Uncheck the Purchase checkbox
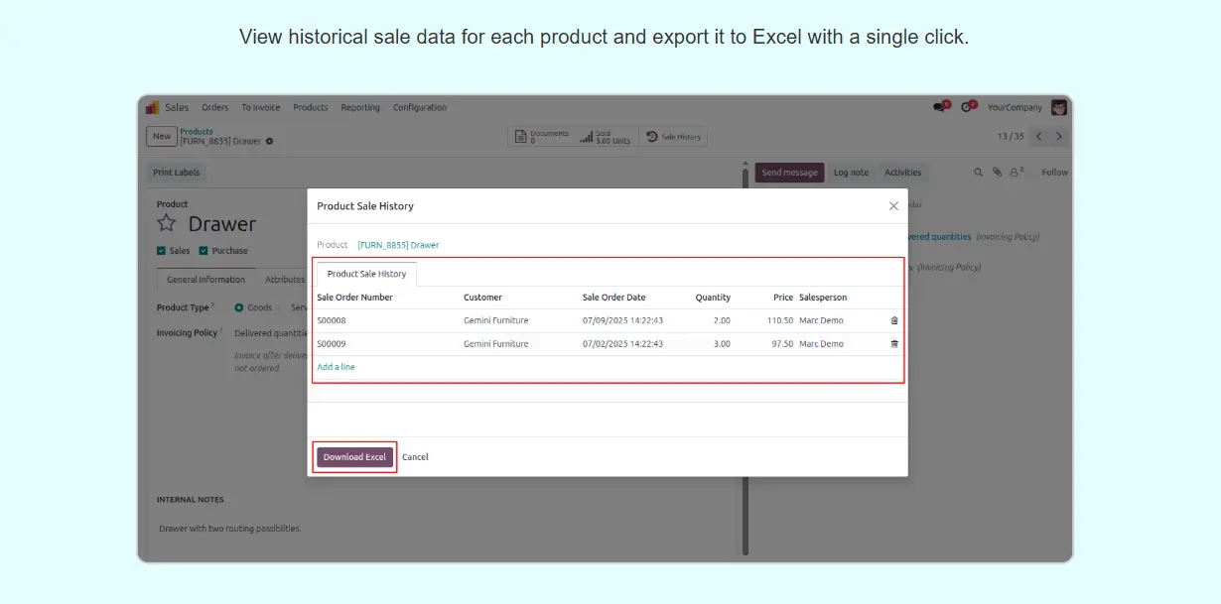This screenshot has width=1221, height=604. click(203, 251)
